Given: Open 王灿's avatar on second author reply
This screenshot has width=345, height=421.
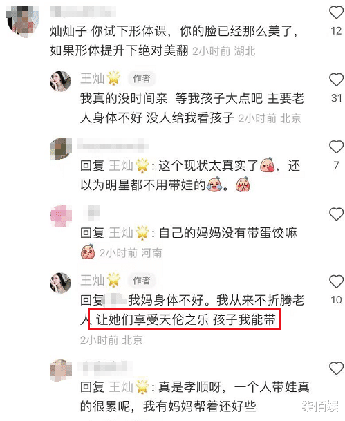Looking at the screenshot, I should [60, 283].
